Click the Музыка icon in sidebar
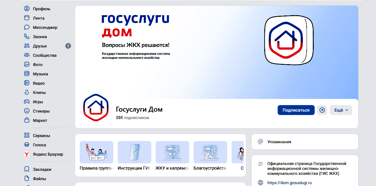The image size is (376, 186). coord(27,74)
